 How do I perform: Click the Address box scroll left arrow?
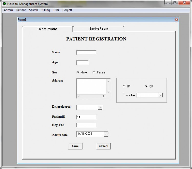pos(79,96)
